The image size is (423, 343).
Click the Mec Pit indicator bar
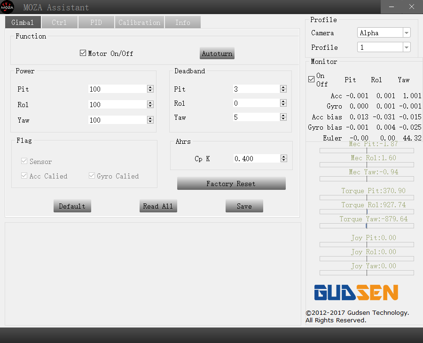click(x=367, y=151)
